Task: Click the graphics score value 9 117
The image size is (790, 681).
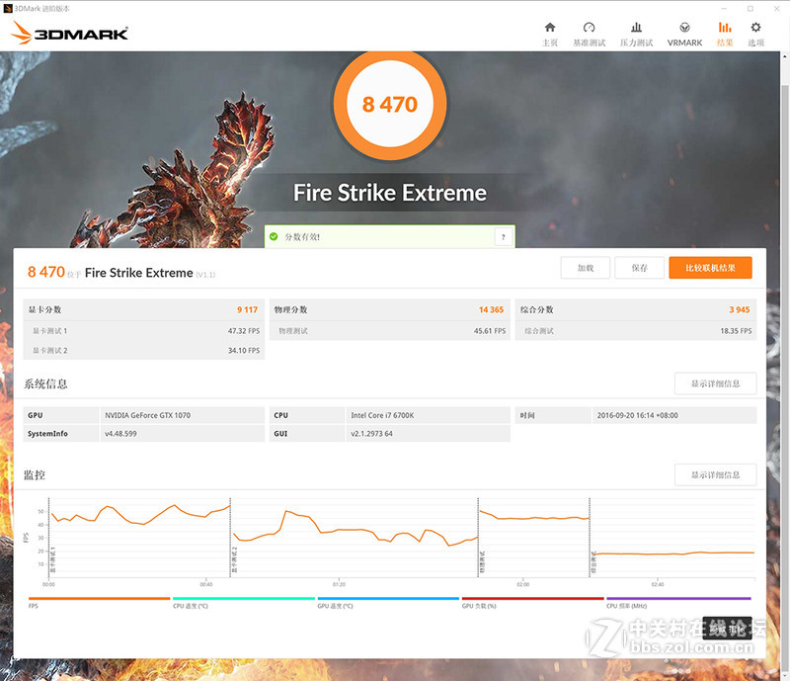Action: 248,309
